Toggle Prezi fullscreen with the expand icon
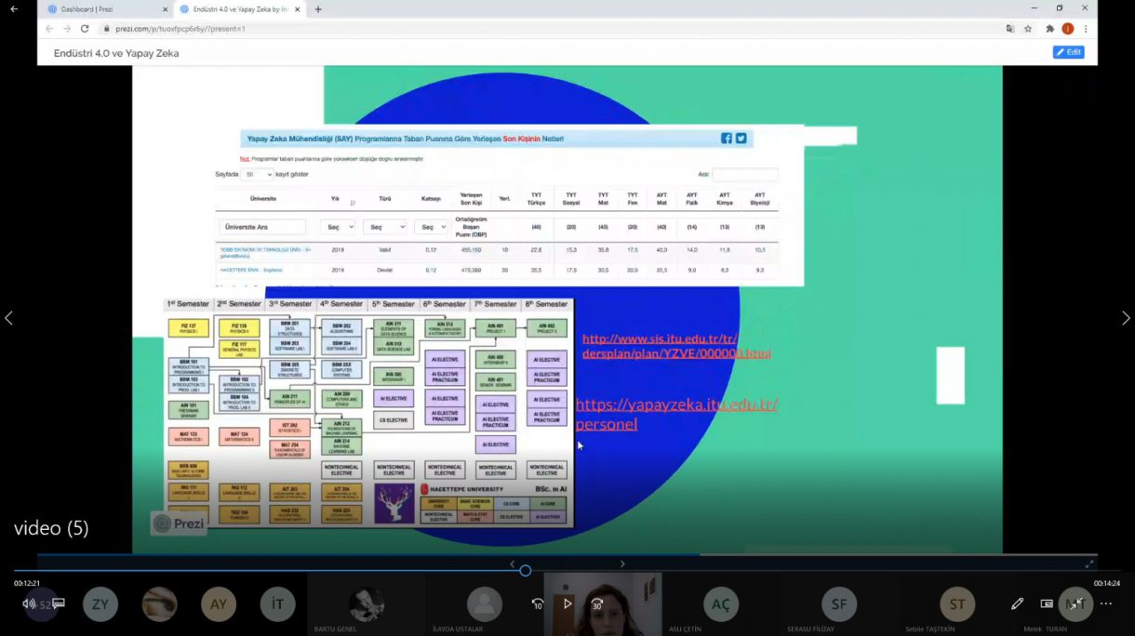Viewport: 1135px width, 636px height. [x=1089, y=563]
